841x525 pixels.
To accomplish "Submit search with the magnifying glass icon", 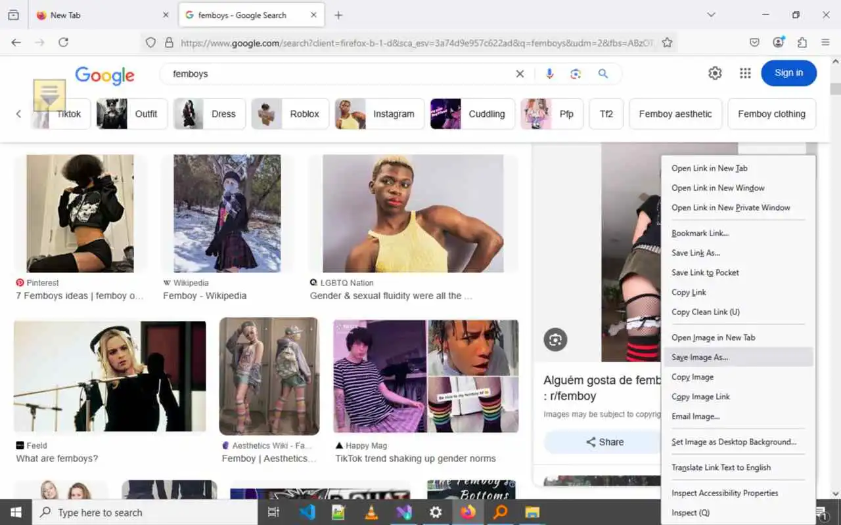I will click(x=603, y=74).
